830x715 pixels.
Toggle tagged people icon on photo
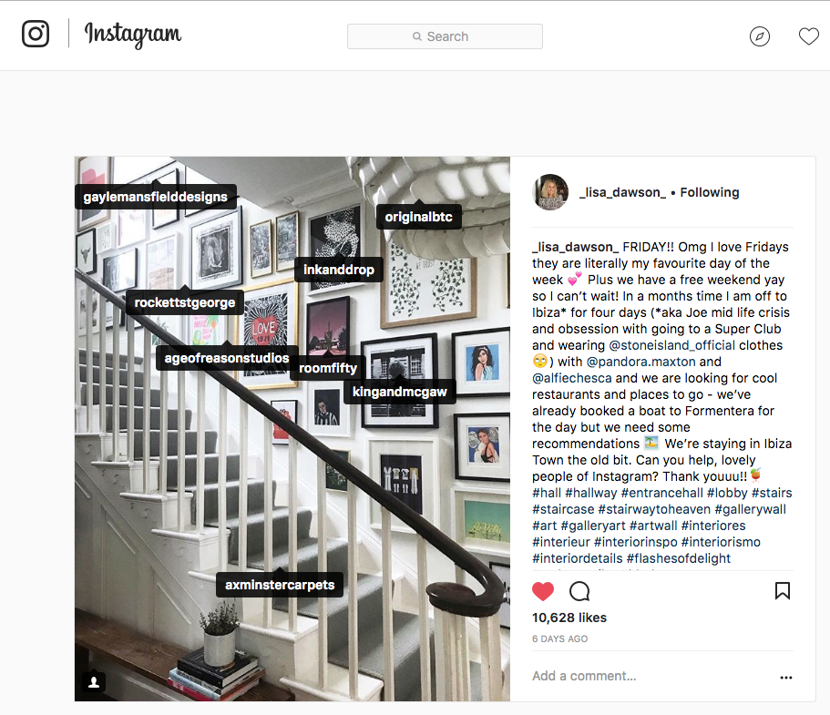(x=94, y=681)
